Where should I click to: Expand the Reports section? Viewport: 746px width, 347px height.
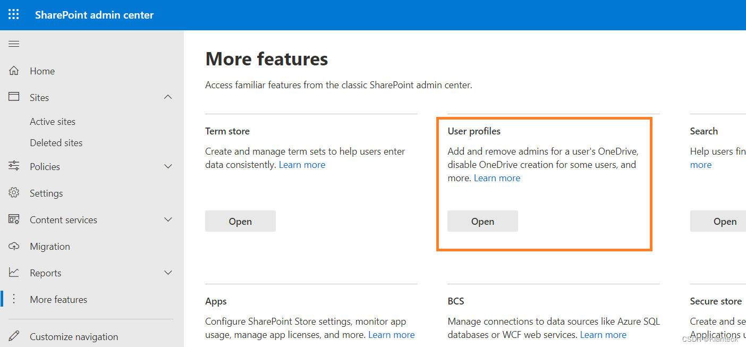168,273
